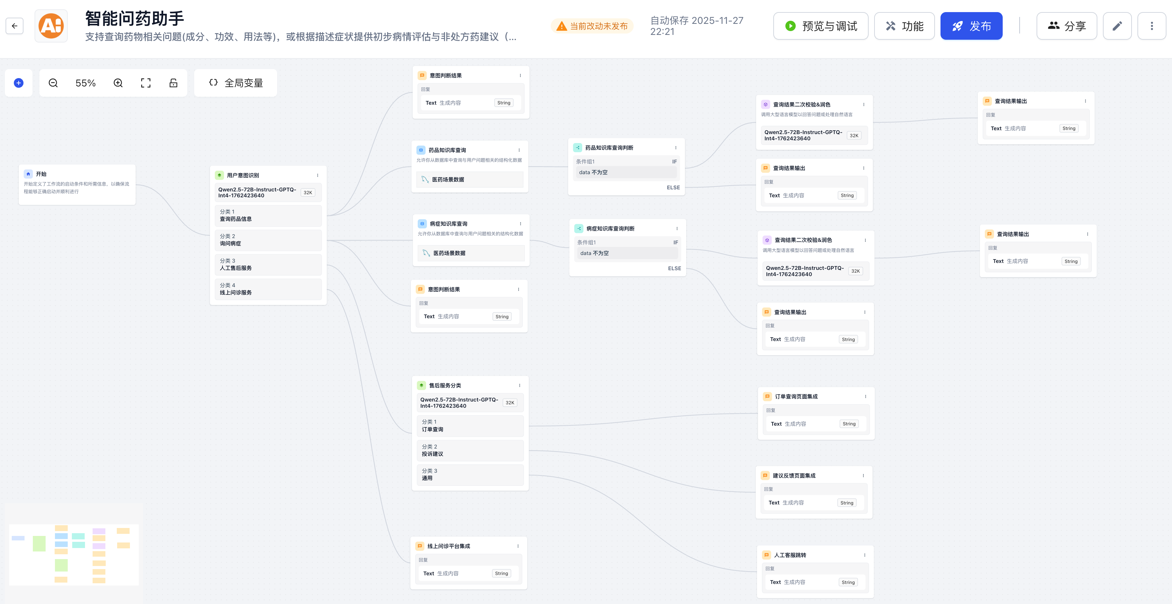Click the 发布 publish button
1172x604 pixels.
coord(971,26)
